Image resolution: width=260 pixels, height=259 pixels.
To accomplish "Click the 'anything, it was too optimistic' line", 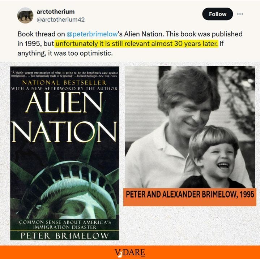I will coord(65,53).
